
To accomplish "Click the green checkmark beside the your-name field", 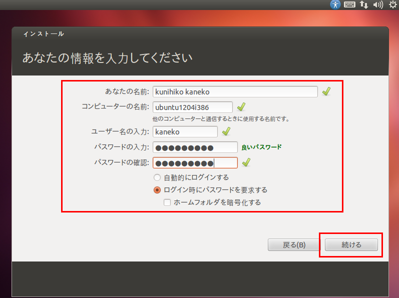I will click(326, 91).
